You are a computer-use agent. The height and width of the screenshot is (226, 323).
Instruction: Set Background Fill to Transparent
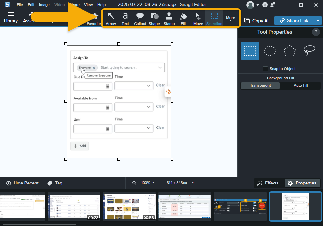(x=260, y=85)
